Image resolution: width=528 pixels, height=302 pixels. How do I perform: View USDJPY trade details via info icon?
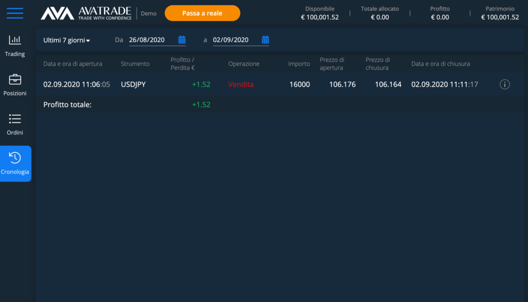coord(504,84)
